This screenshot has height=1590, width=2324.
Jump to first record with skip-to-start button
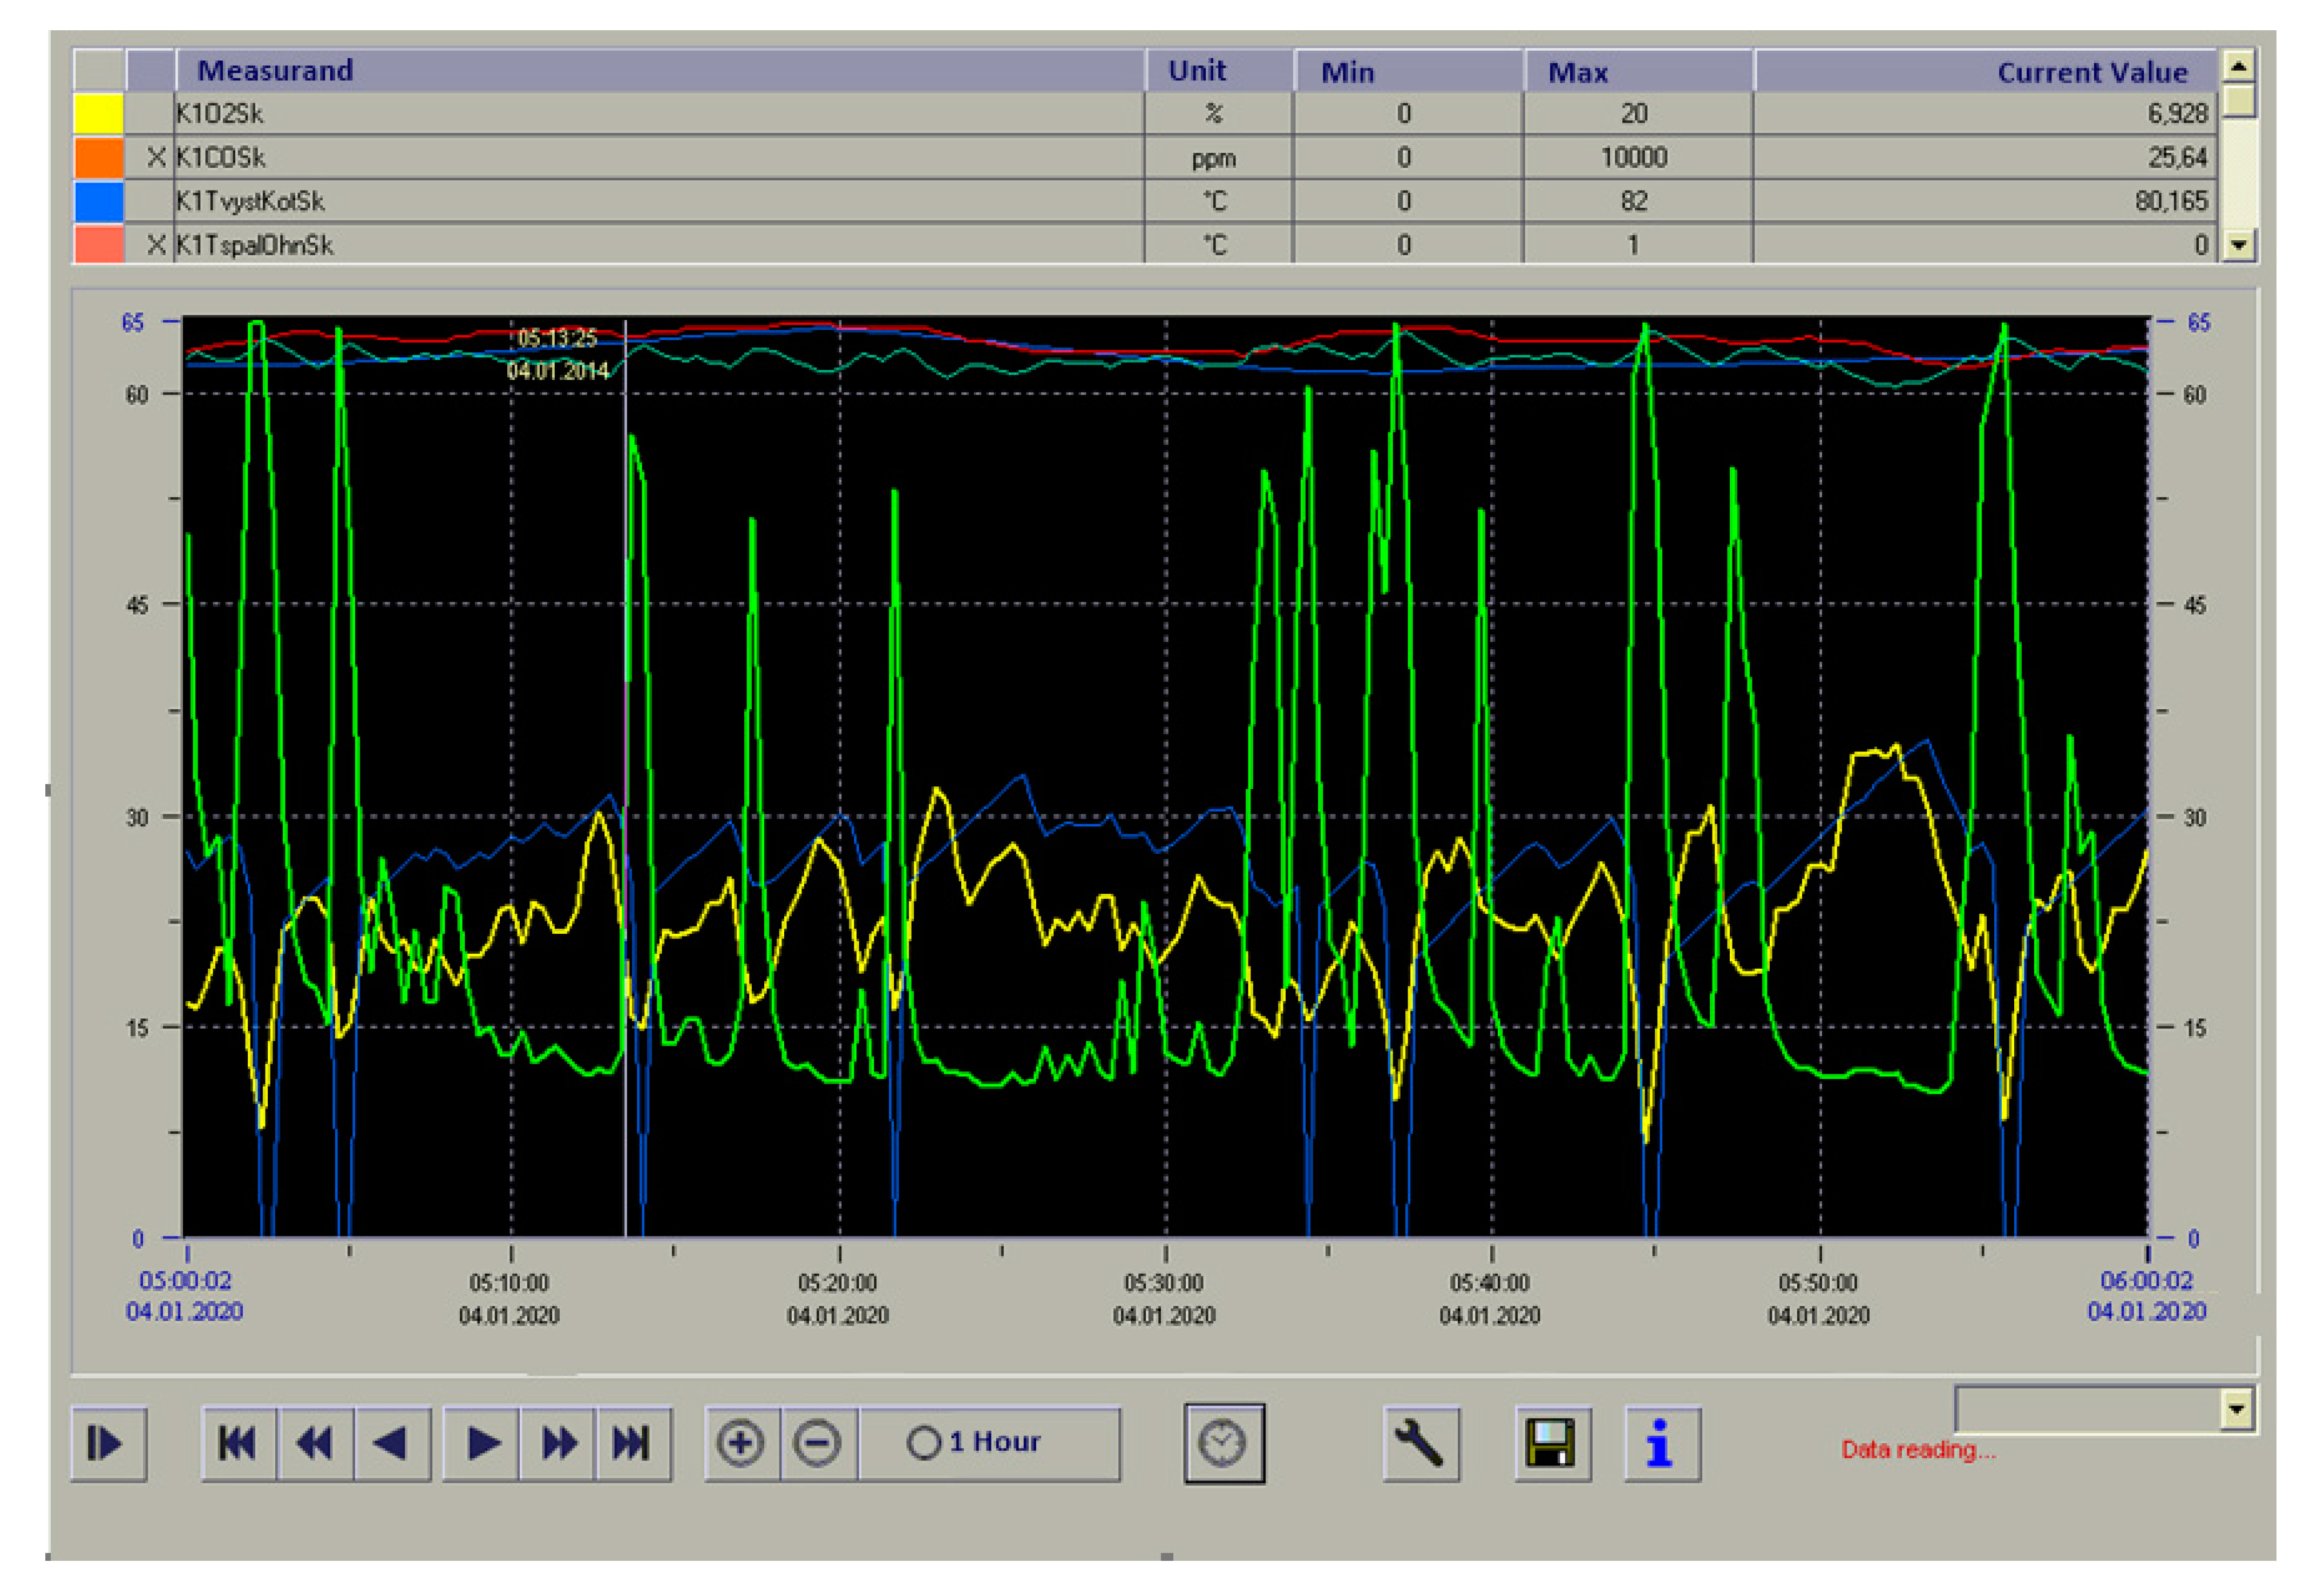point(238,1443)
